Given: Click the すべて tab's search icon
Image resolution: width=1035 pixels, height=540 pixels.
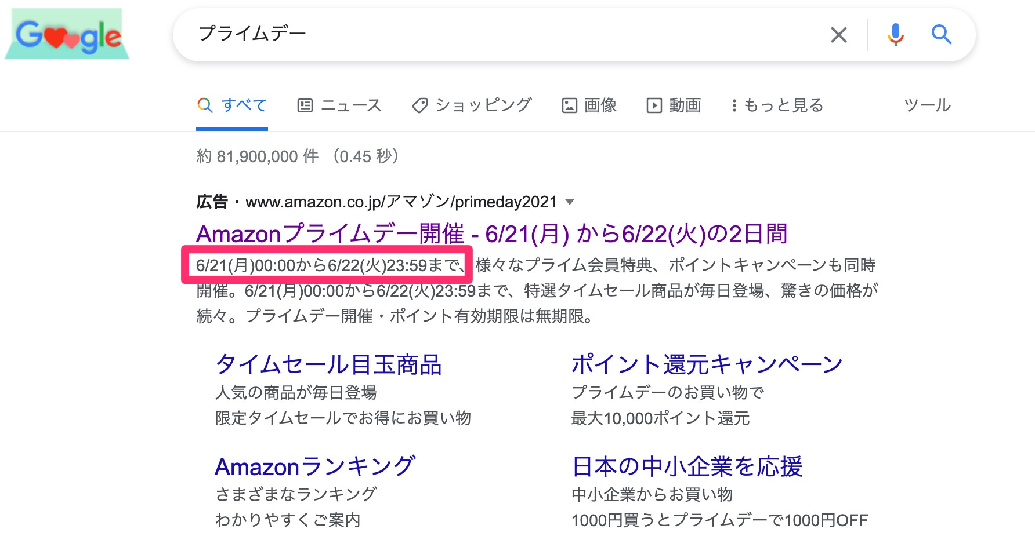Looking at the screenshot, I should tap(205, 105).
